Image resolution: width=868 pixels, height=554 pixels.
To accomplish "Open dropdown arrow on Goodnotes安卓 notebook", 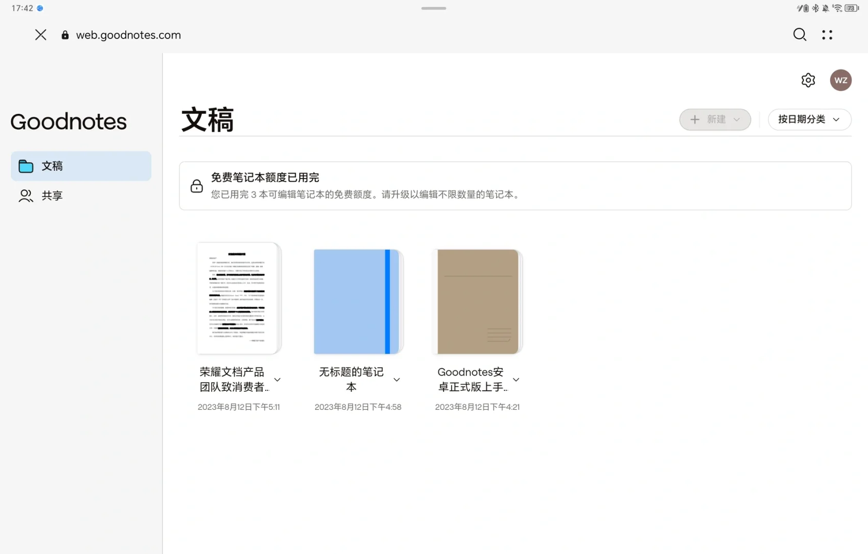I will coord(516,380).
